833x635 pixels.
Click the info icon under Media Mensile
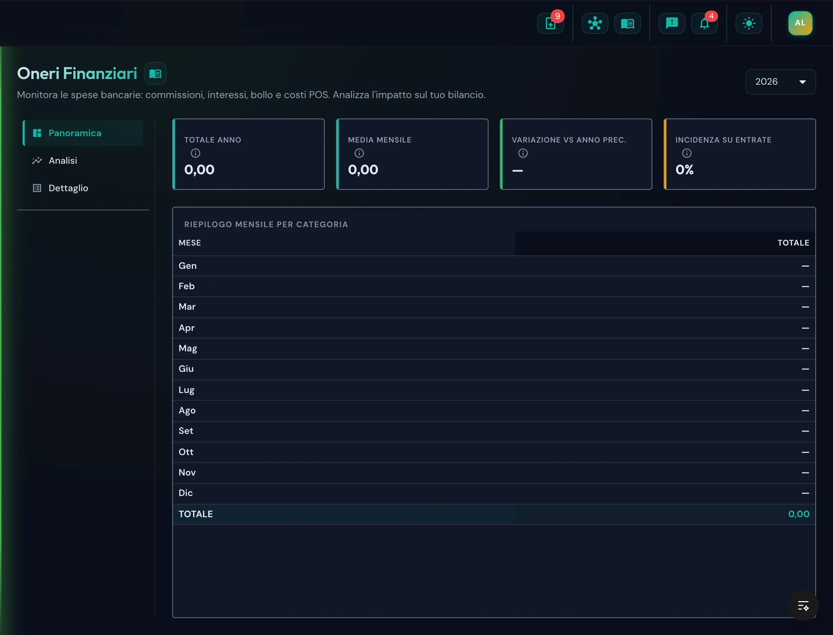click(x=359, y=153)
